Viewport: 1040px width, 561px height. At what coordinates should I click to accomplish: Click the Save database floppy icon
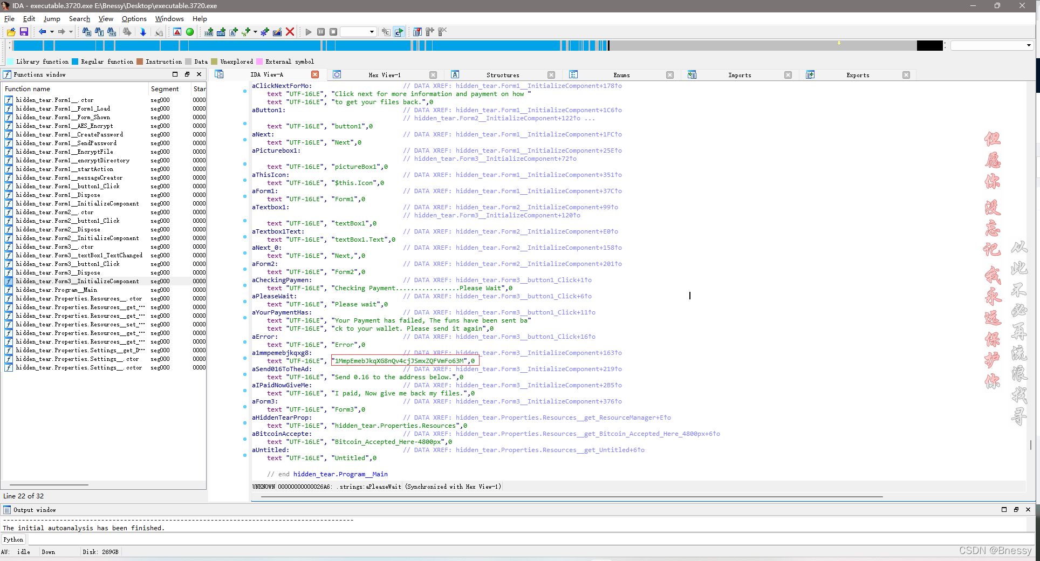click(x=24, y=32)
